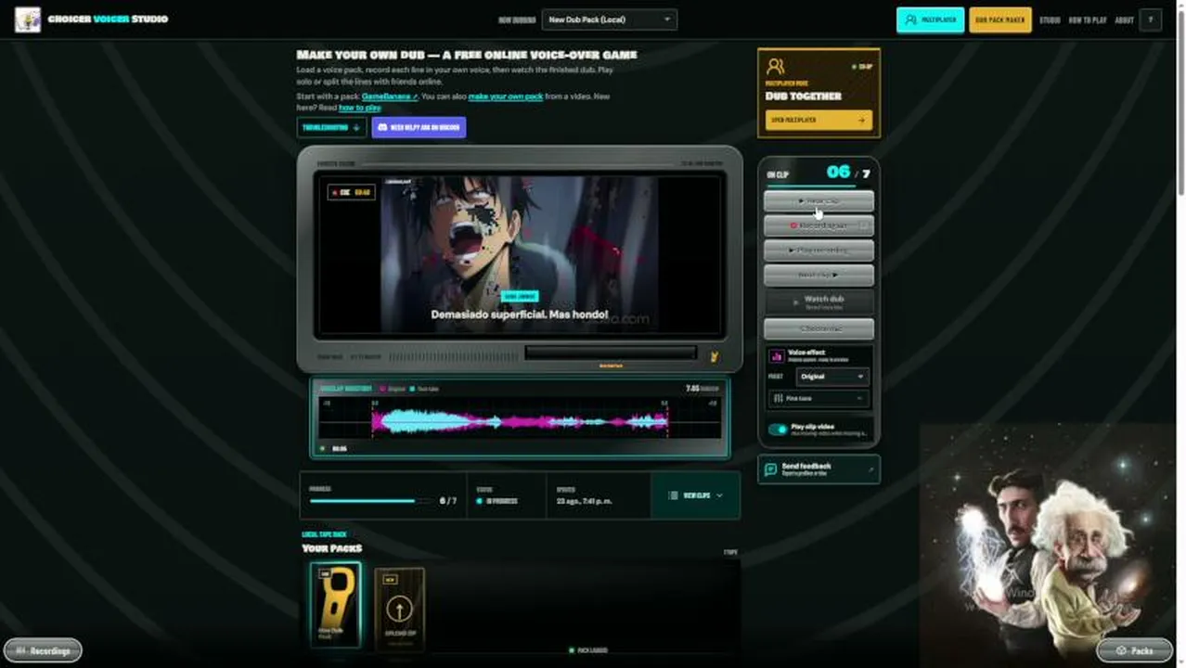Open the Original preset dropdown
1186x668 pixels.
832,377
